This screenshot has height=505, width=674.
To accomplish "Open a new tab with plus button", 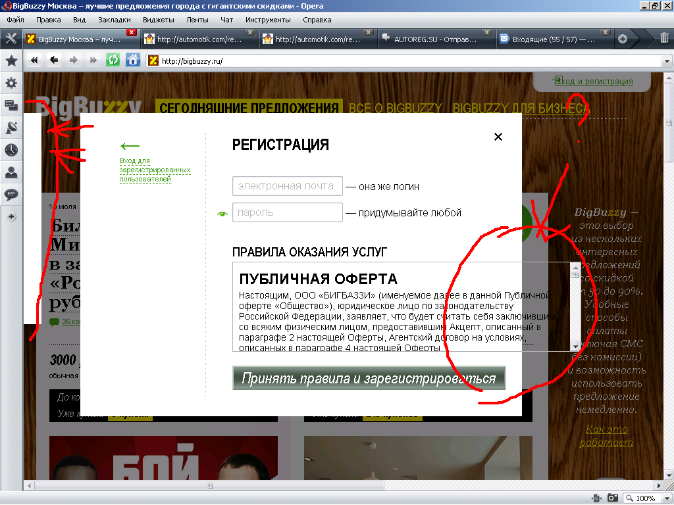I will tap(623, 39).
